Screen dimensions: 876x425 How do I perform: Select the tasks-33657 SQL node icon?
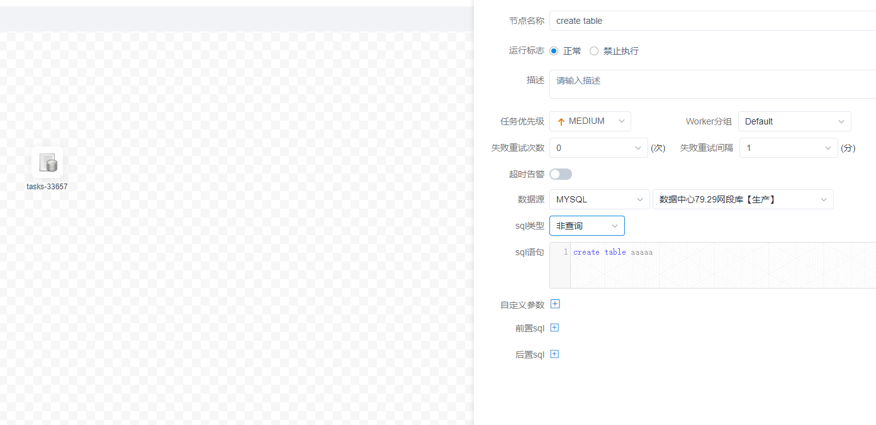(47, 163)
